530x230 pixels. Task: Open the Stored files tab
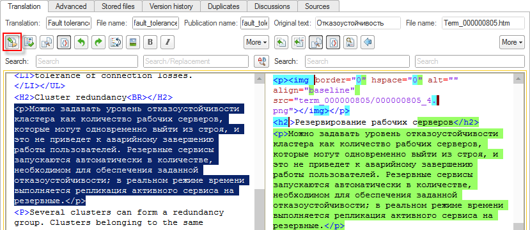[118, 6]
